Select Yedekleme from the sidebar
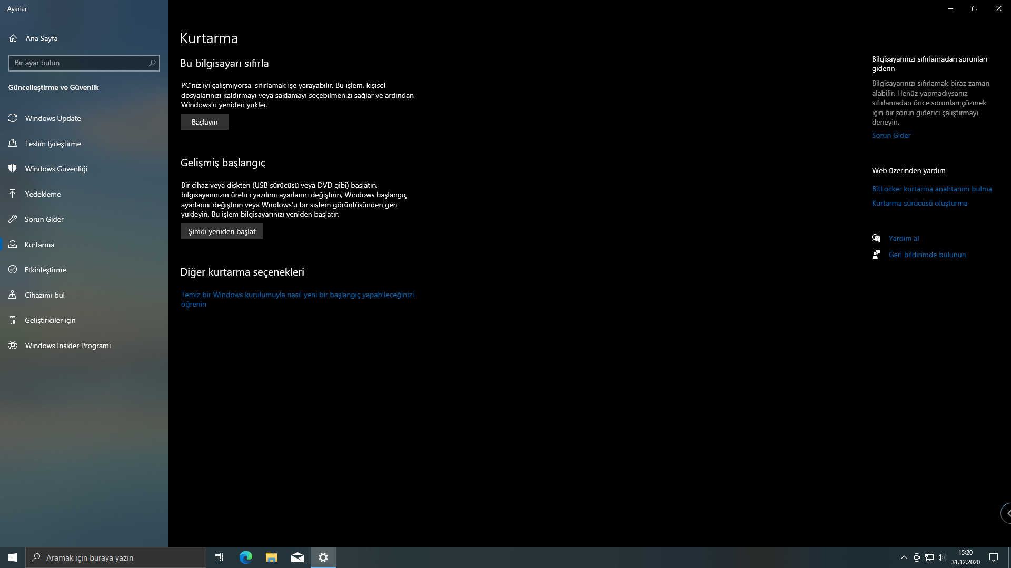Viewport: 1011px width, 568px height. pyautogui.click(x=43, y=194)
